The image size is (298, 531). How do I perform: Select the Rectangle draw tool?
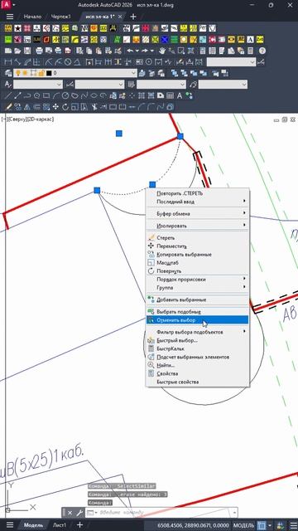(46, 96)
